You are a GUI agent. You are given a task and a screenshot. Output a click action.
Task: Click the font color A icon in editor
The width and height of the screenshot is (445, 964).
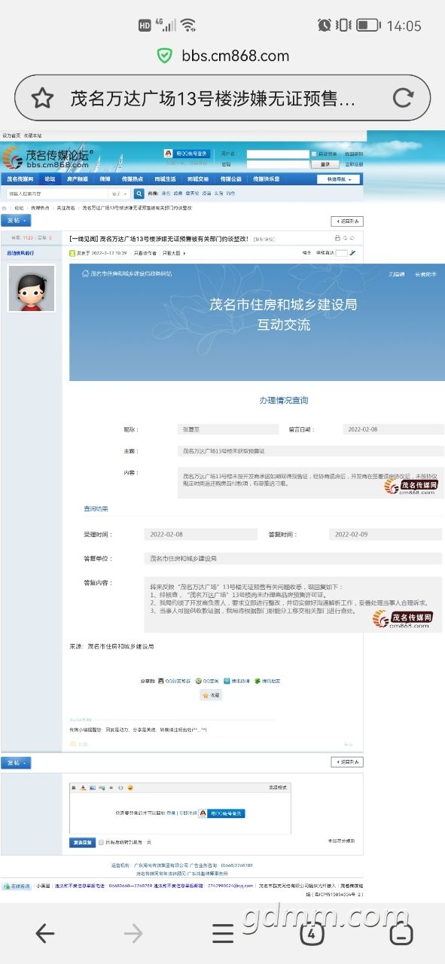pyautogui.click(x=83, y=788)
